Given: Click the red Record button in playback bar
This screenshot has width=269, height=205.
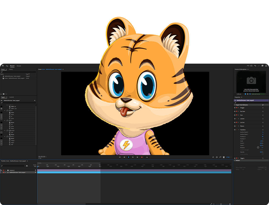Looking at the screenshot, I should click(x=142, y=157).
